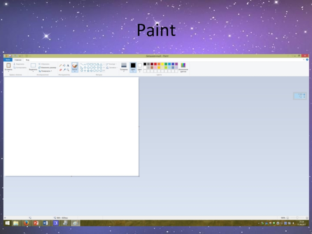Screen dimensions: 312x234
Task: Pick the red color swatch
Action: pyautogui.click(x=155, y=64)
